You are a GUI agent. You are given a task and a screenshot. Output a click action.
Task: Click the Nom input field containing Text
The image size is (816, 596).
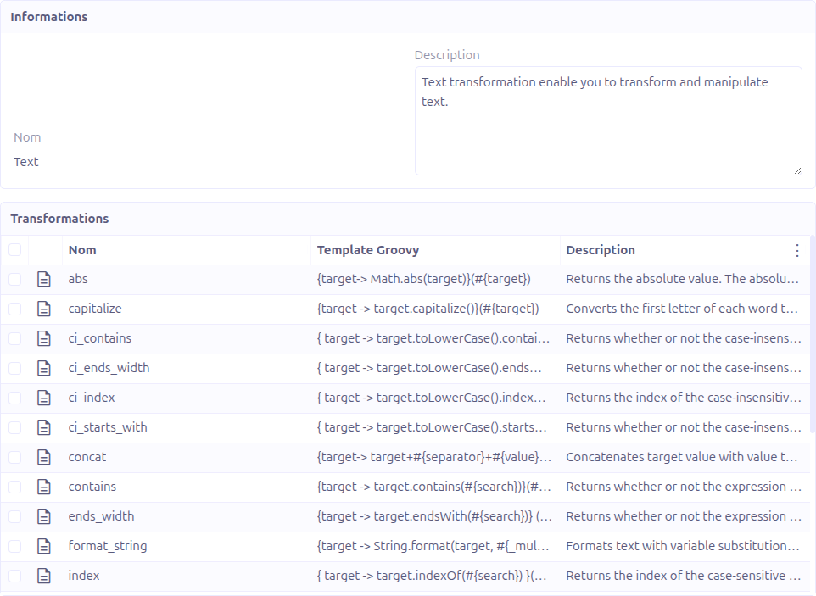tap(208, 162)
